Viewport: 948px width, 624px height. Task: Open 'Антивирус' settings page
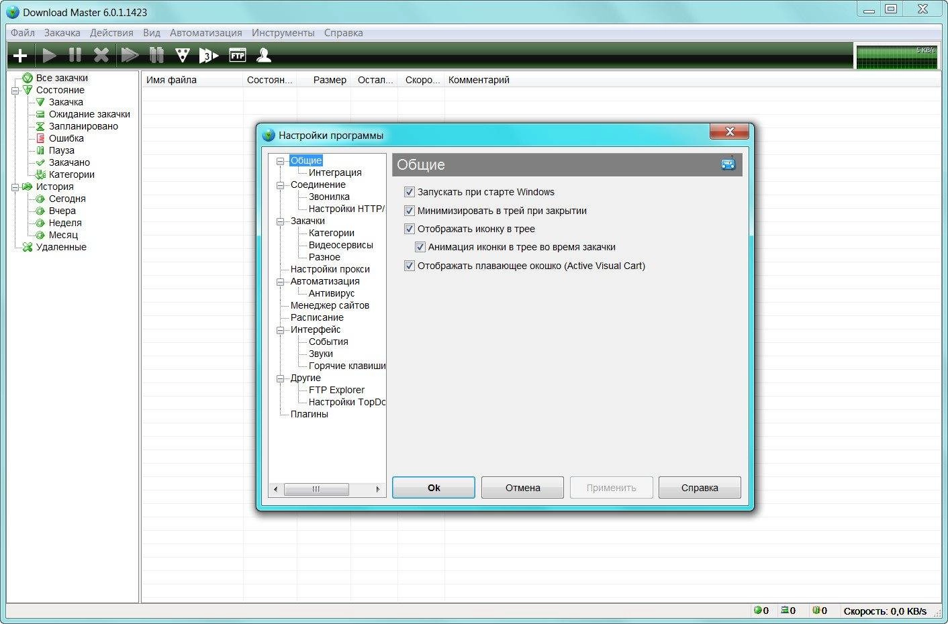[x=332, y=293]
